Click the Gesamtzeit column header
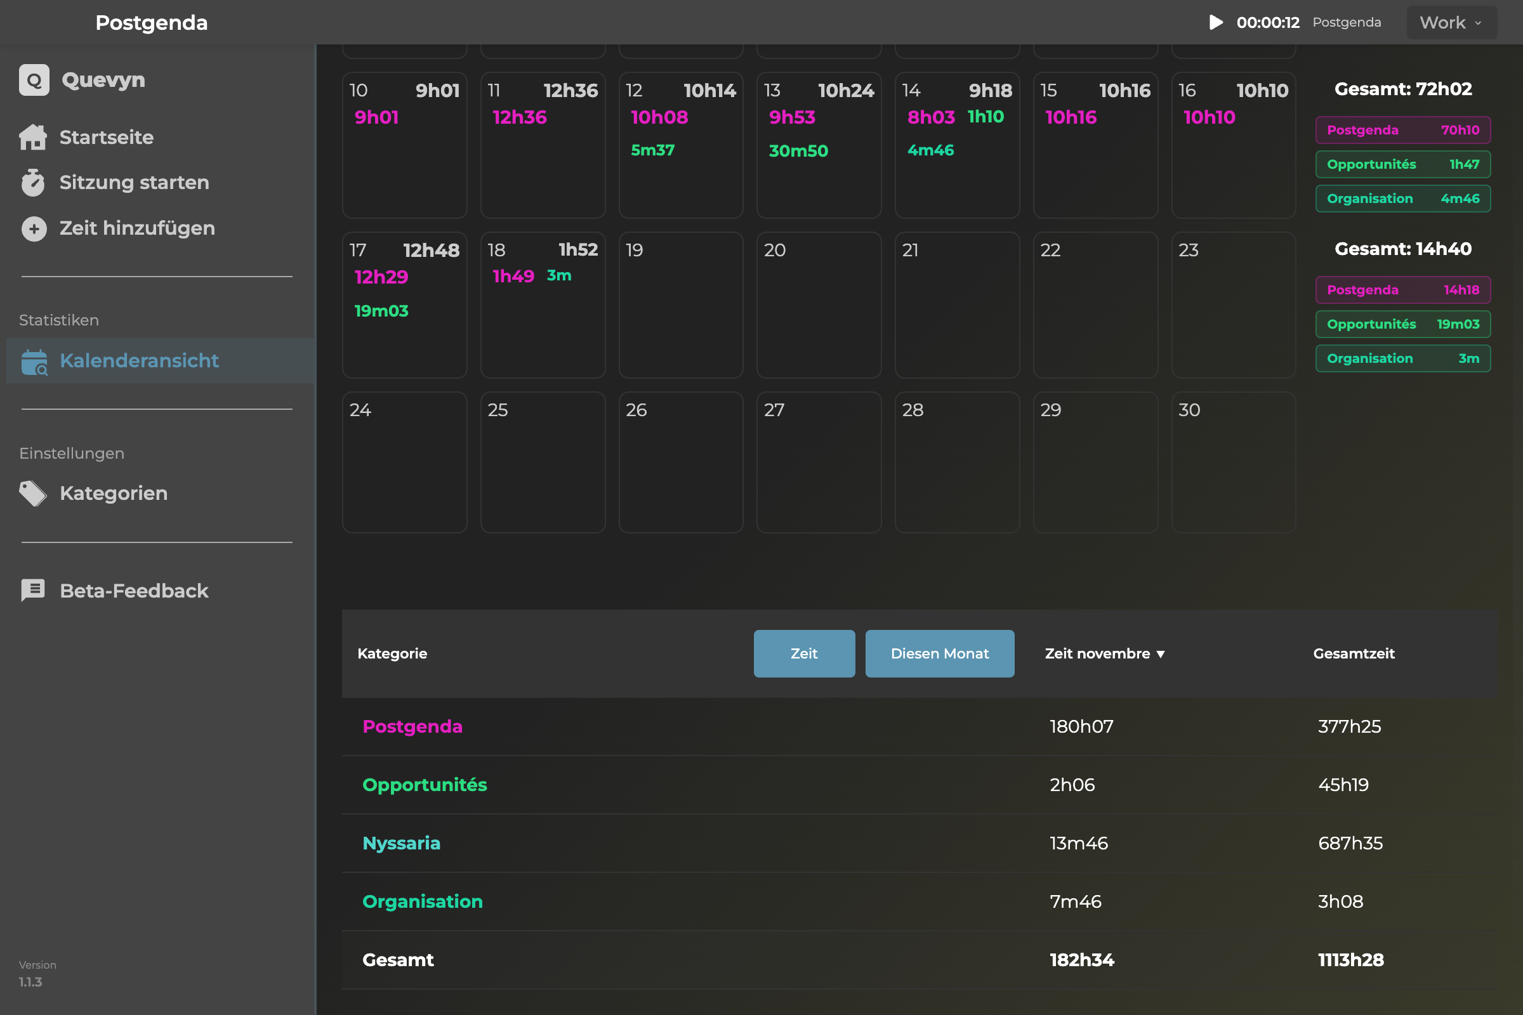Image resolution: width=1523 pixels, height=1015 pixels. click(x=1354, y=654)
